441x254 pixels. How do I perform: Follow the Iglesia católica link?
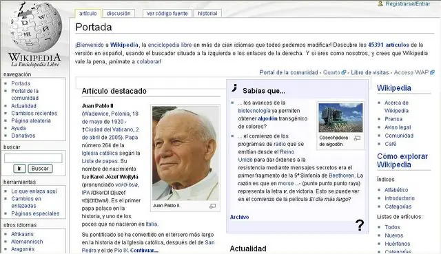coord(99,153)
